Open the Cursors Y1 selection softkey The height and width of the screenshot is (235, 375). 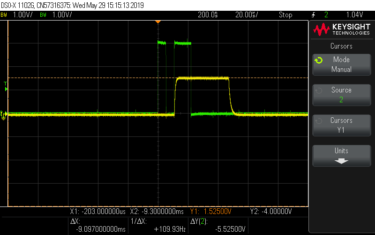342,125
